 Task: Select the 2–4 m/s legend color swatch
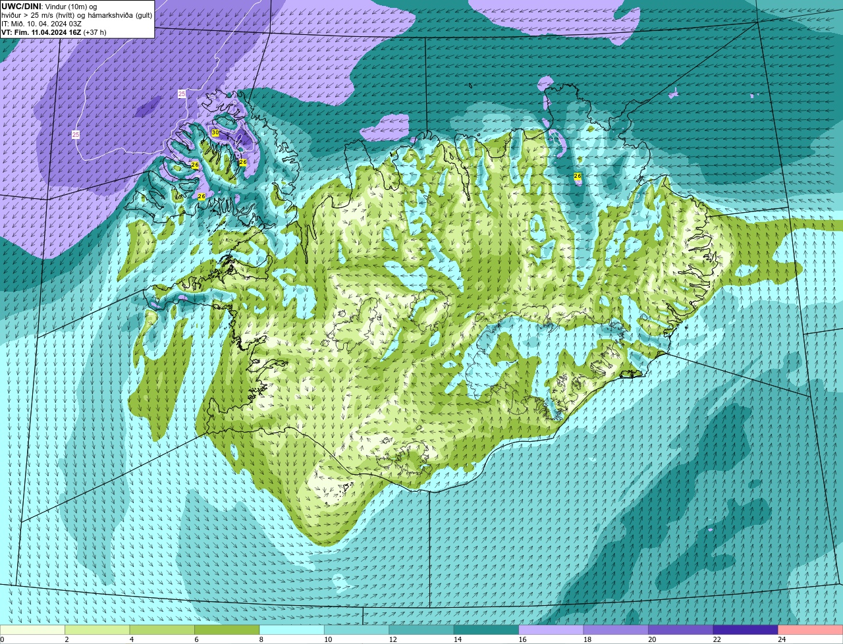98,630
